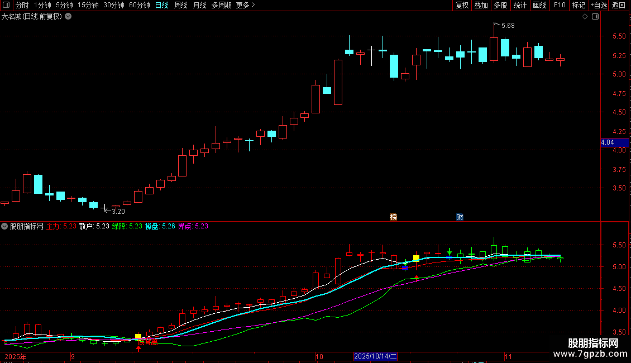Click the 2025年 timeline label
This screenshot has width=631, height=363.
tap(16, 356)
